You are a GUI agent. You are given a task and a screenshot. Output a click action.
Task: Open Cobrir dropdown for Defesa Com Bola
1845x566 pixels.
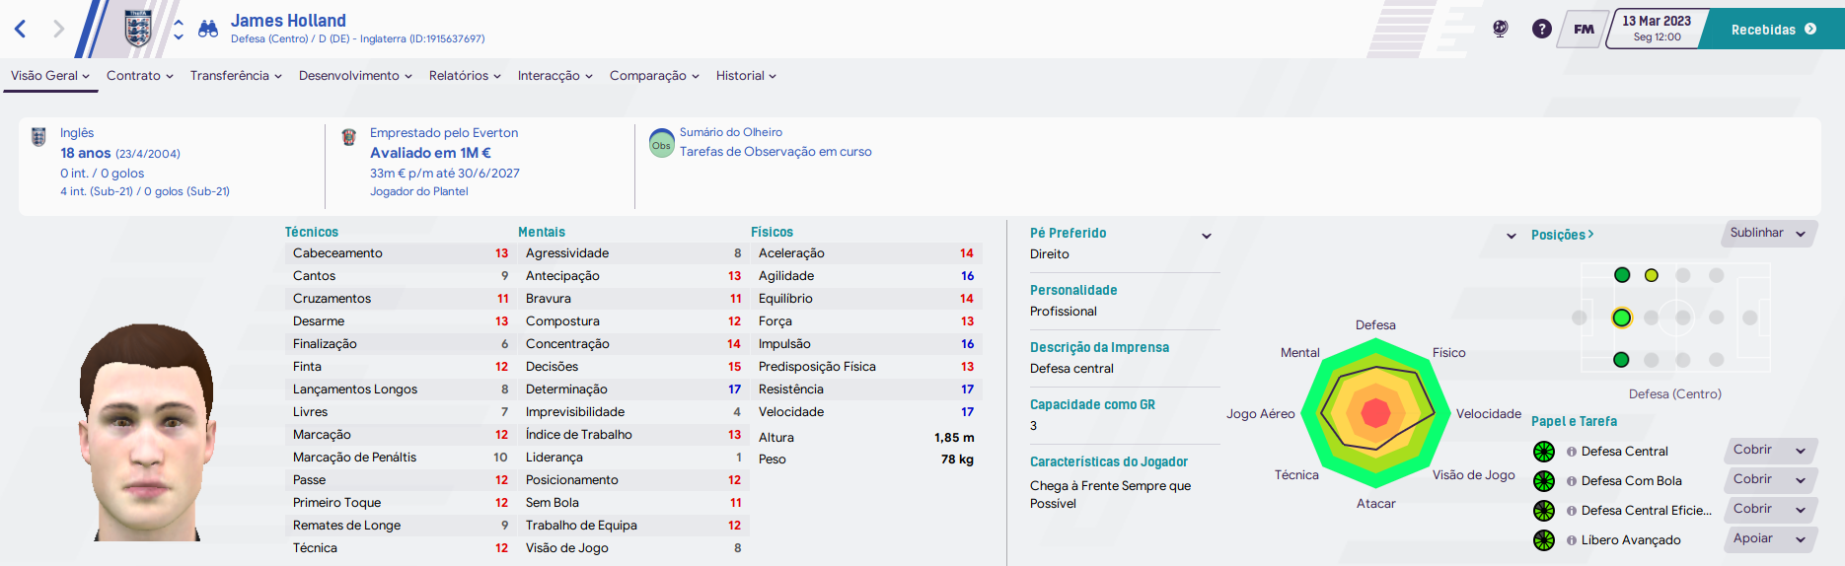click(x=1770, y=480)
